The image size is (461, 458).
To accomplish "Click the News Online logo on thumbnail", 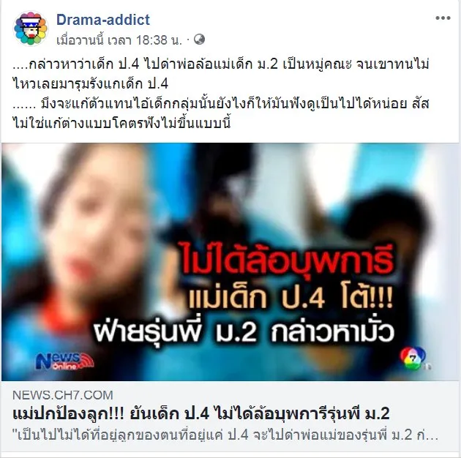I will click(64, 361).
